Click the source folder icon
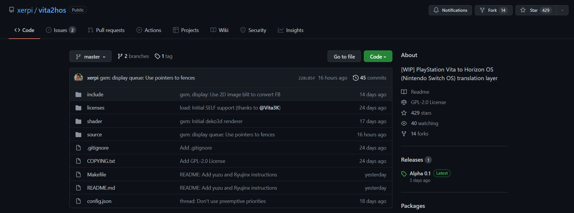 (79, 134)
